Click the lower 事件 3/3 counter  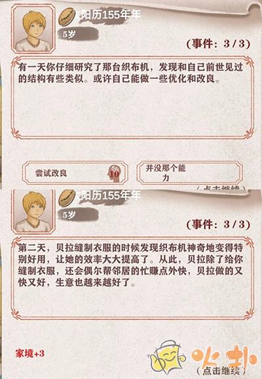tap(218, 224)
